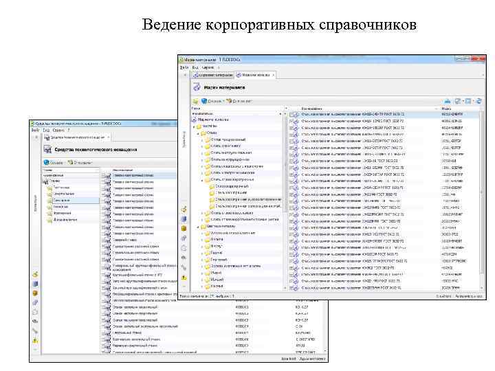
Task: Click the blue cube icon in back window sidebar
Action: pyautogui.click(x=35, y=284)
